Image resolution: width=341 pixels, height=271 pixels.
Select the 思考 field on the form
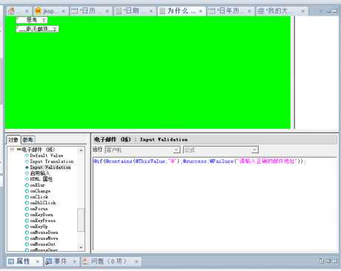coord(32,20)
